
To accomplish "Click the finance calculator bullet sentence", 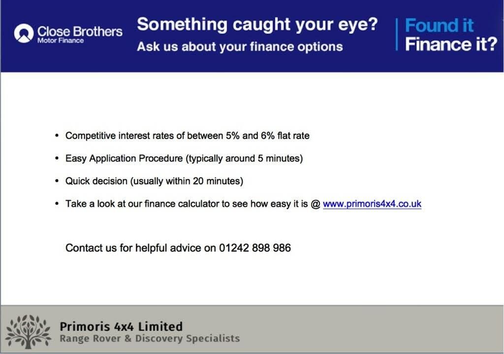I will [243, 204].
